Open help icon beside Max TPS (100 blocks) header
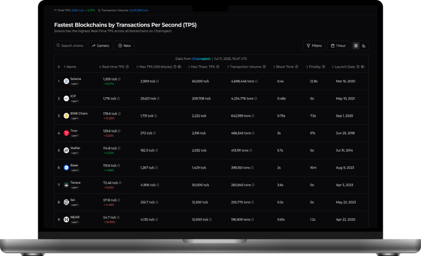The width and height of the screenshot is (421, 256). 175,67
